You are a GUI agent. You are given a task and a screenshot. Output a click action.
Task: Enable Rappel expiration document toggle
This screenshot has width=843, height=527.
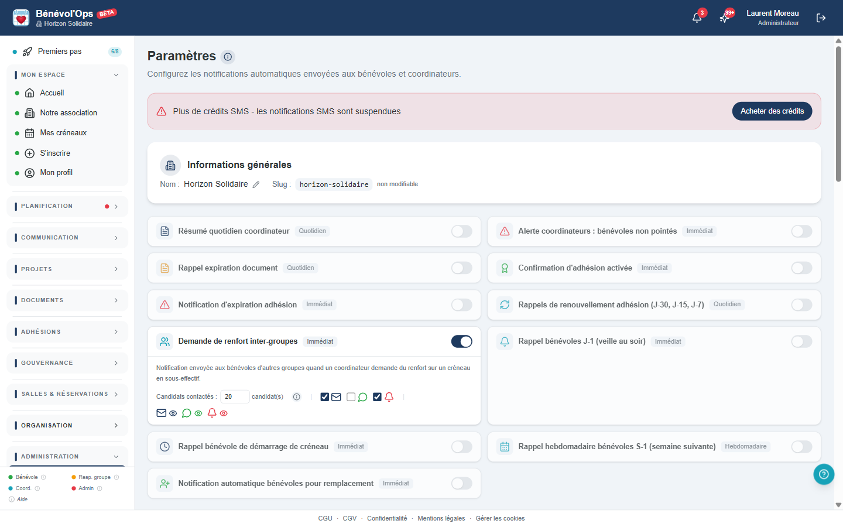click(x=462, y=268)
